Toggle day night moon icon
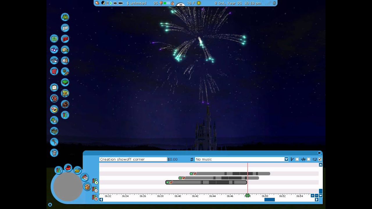 pos(103,3)
